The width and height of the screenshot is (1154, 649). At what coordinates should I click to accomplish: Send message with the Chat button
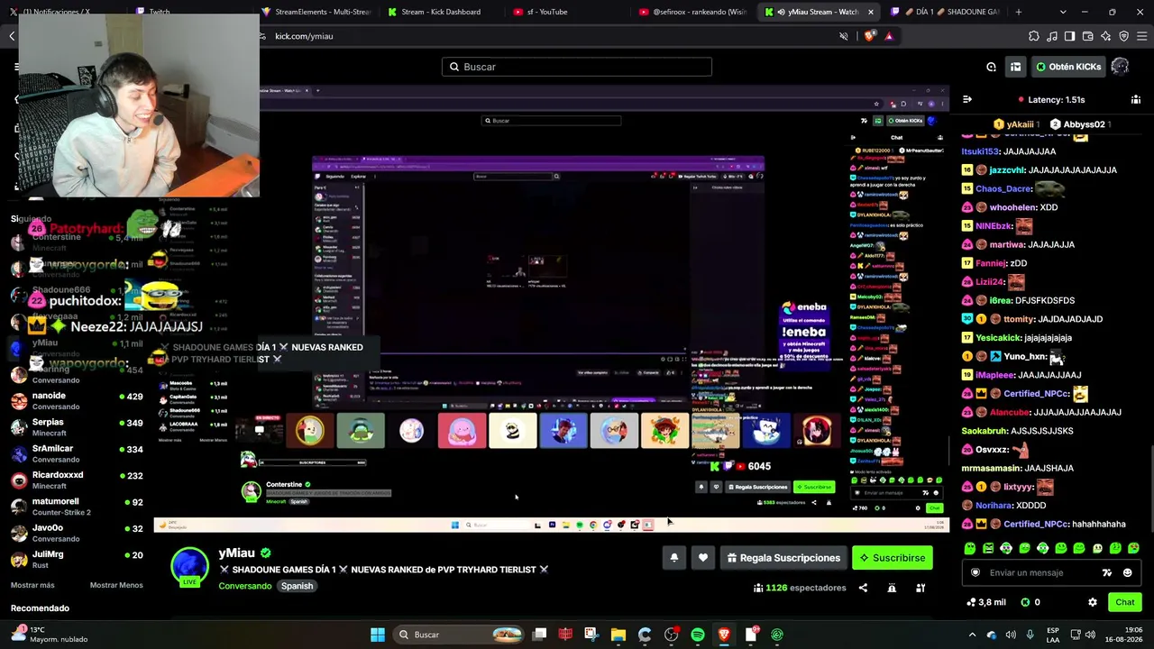tap(1125, 602)
